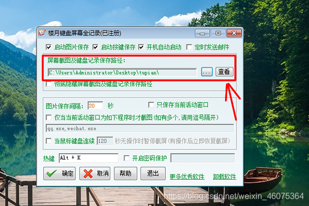
Task: Enable 定时发送邮件 checkbox
Action: pyautogui.click(x=189, y=47)
